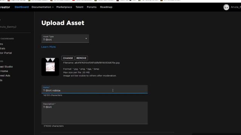Open the Forums link
Viewport: 241px width, 135px height.
click(92, 7)
